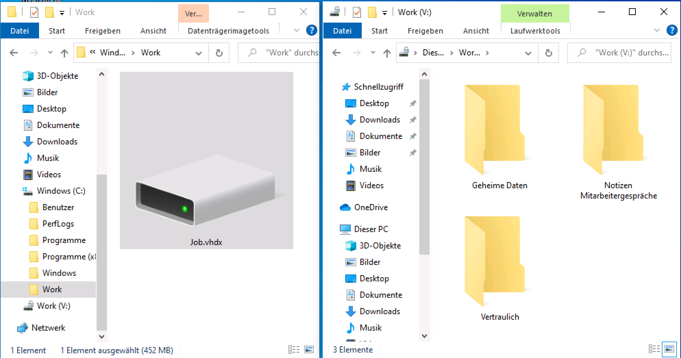Open the Vertraulich folder
This screenshot has width=681, height=358.
coord(499,269)
